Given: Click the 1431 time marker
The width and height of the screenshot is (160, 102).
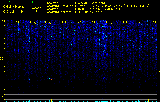Looking at the screenshot, I should coord(17,22).
